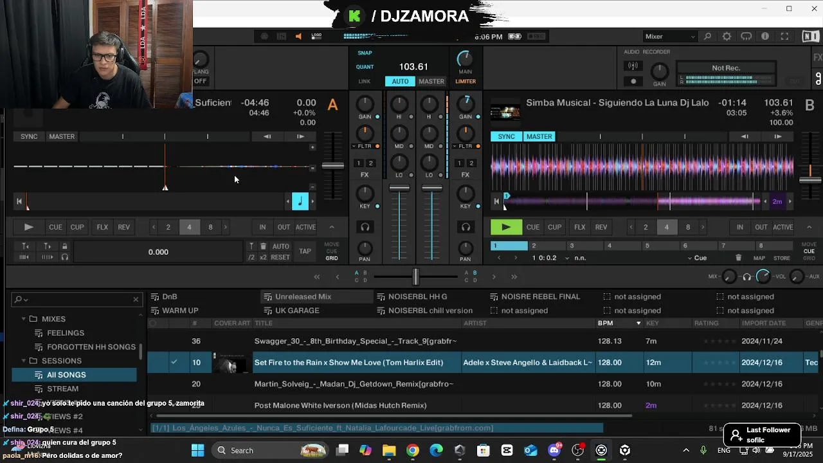Open the Traktor preferences gear icon
The height and width of the screenshot is (463, 823).
(x=727, y=37)
